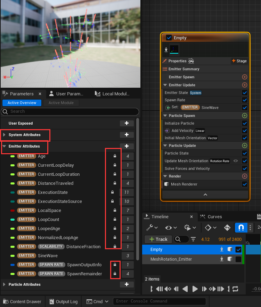Screen dimensions: 261x307
Task: Add module to Particle Spawn stage
Action: coord(244,116)
